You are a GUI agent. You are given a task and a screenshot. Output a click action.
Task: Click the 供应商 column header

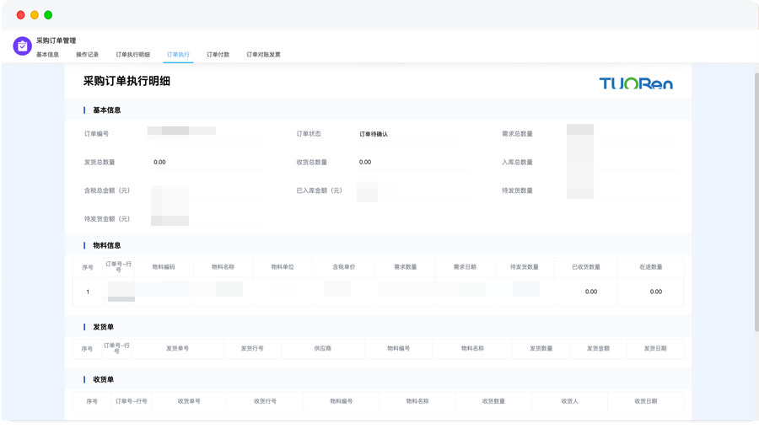click(x=323, y=348)
